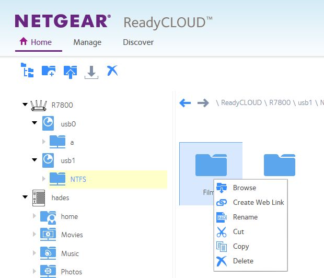Collapse the R7800 tree node

[x=25, y=105]
